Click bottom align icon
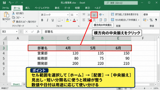The image size is (160, 90). click(x=94, y=15)
